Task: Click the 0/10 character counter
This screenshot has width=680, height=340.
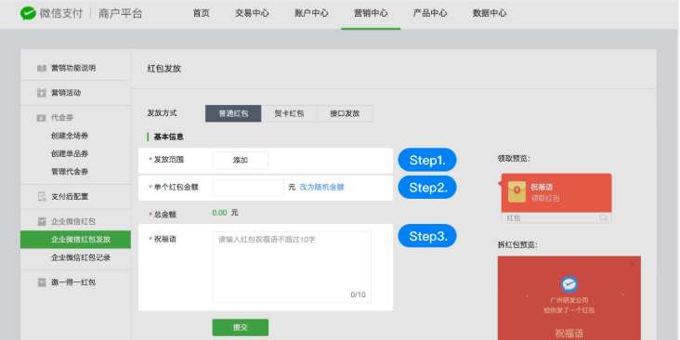Action: [x=359, y=294]
